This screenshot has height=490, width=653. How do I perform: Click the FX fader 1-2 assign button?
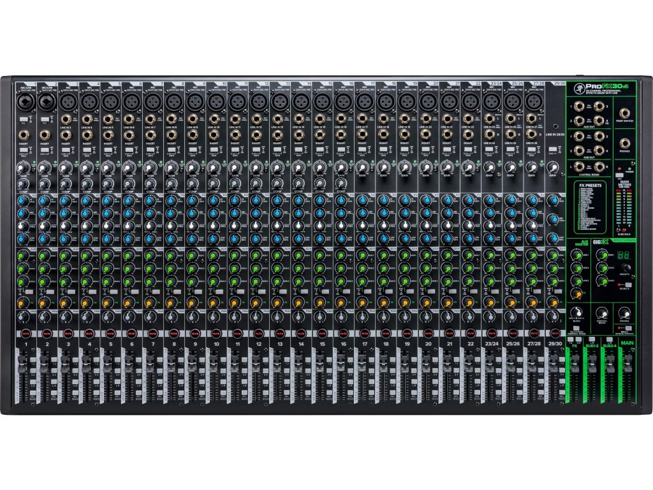572,341
